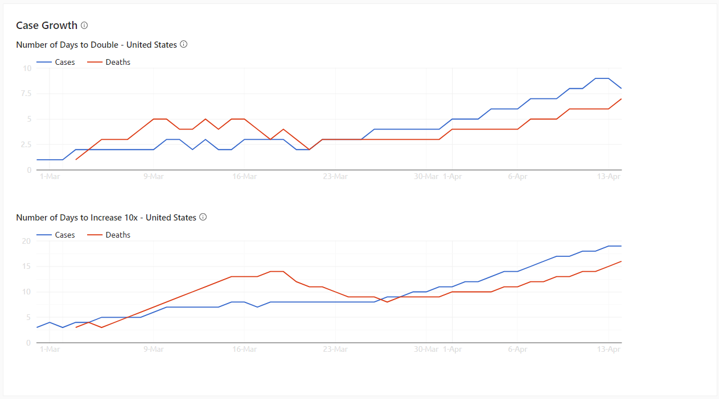Click 23-Mar label on Days to Double axis
This screenshot has width=719, height=399.
(335, 177)
